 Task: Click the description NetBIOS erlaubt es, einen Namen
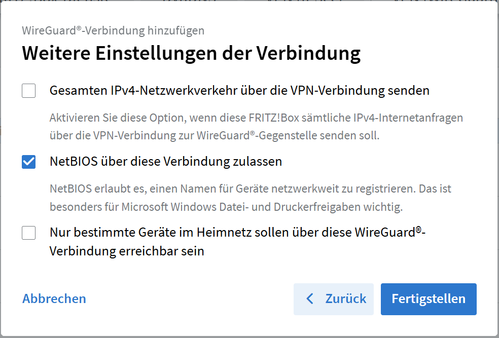click(x=251, y=189)
